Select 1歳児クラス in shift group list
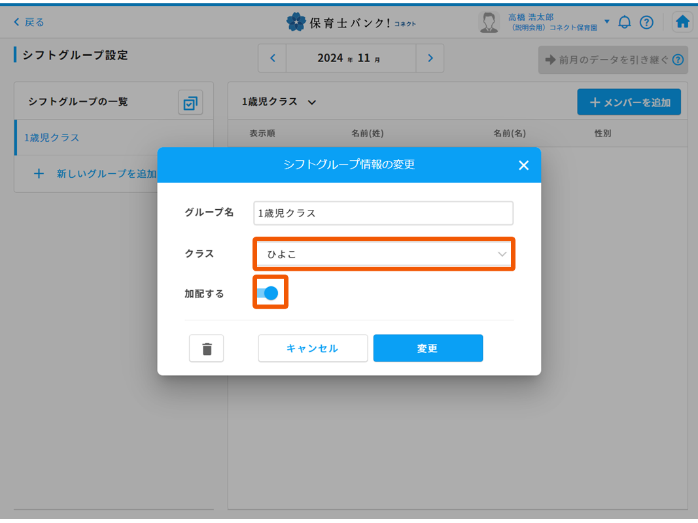This screenshot has height=523, width=698. [52, 138]
